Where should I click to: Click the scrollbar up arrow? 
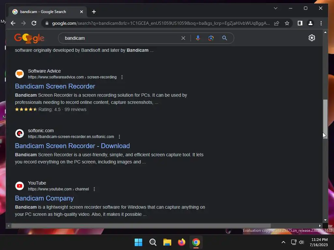tap(325, 32)
